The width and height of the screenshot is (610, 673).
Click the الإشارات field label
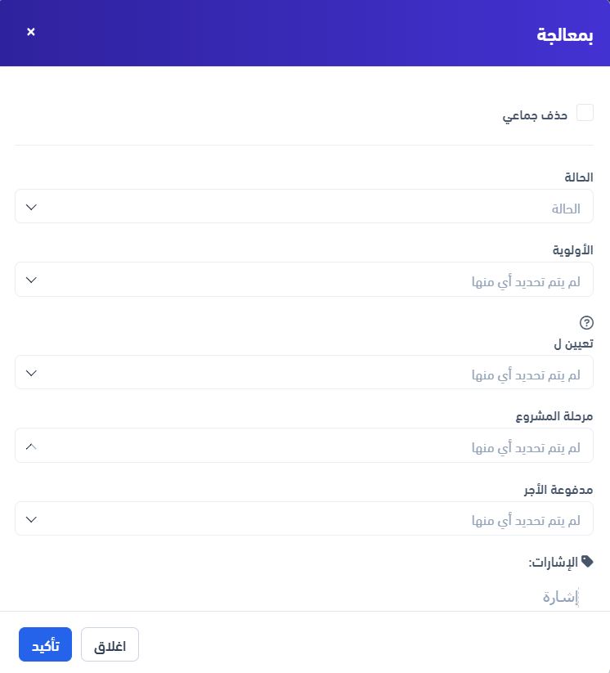tap(553, 563)
